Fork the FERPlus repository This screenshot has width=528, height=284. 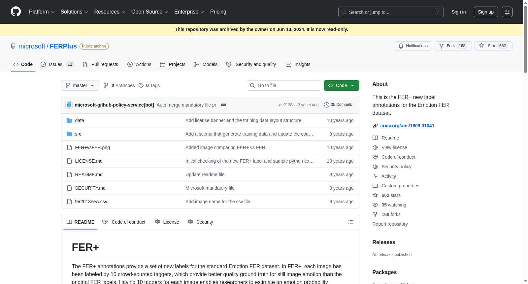click(453, 46)
